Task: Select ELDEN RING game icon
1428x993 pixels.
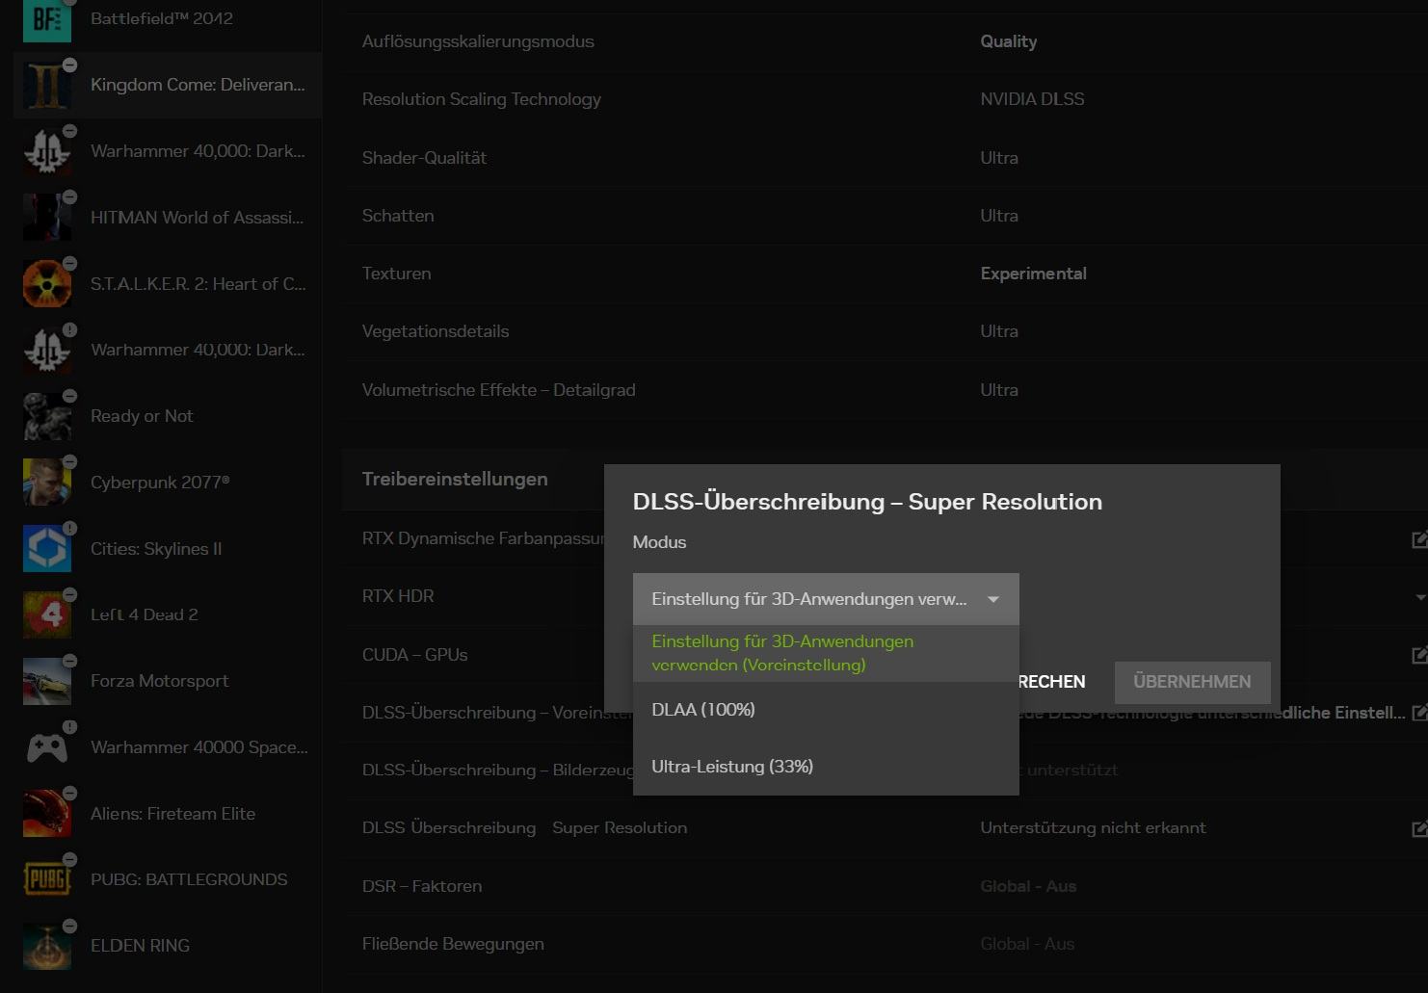Action: click(46, 946)
